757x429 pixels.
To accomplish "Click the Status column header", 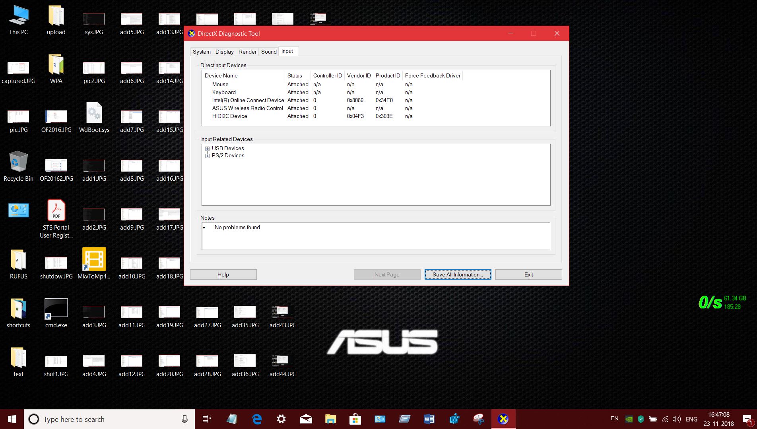I will tap(297, 75).
